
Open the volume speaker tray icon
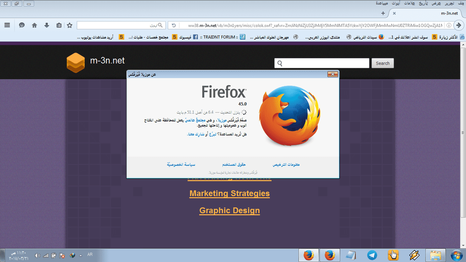38,255
